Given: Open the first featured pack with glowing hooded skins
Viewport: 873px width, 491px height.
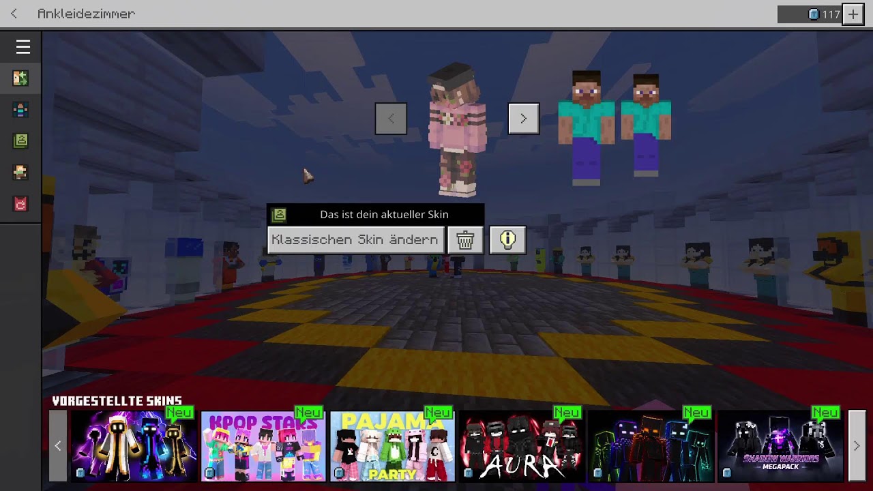Looking at the screenshot, I should click(x=134, y=446).
